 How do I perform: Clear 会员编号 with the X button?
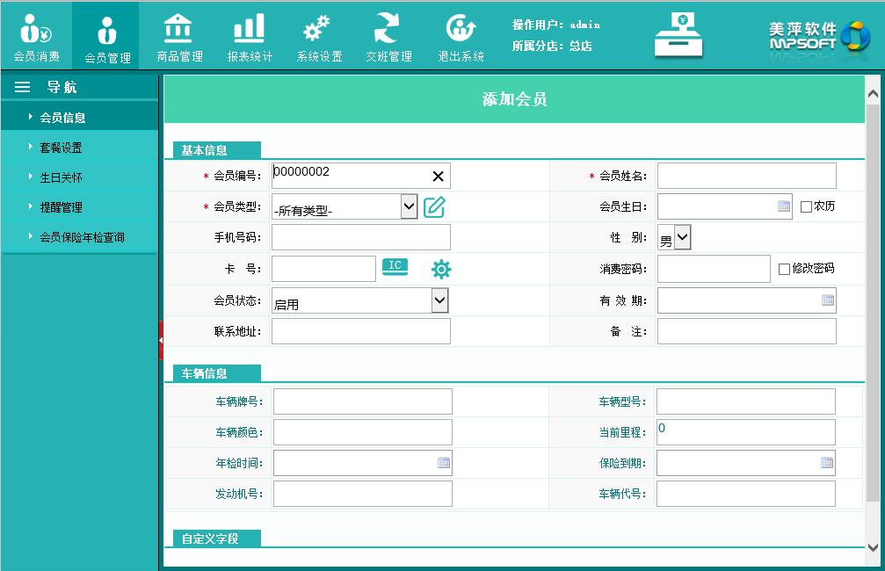pos(438,177)
